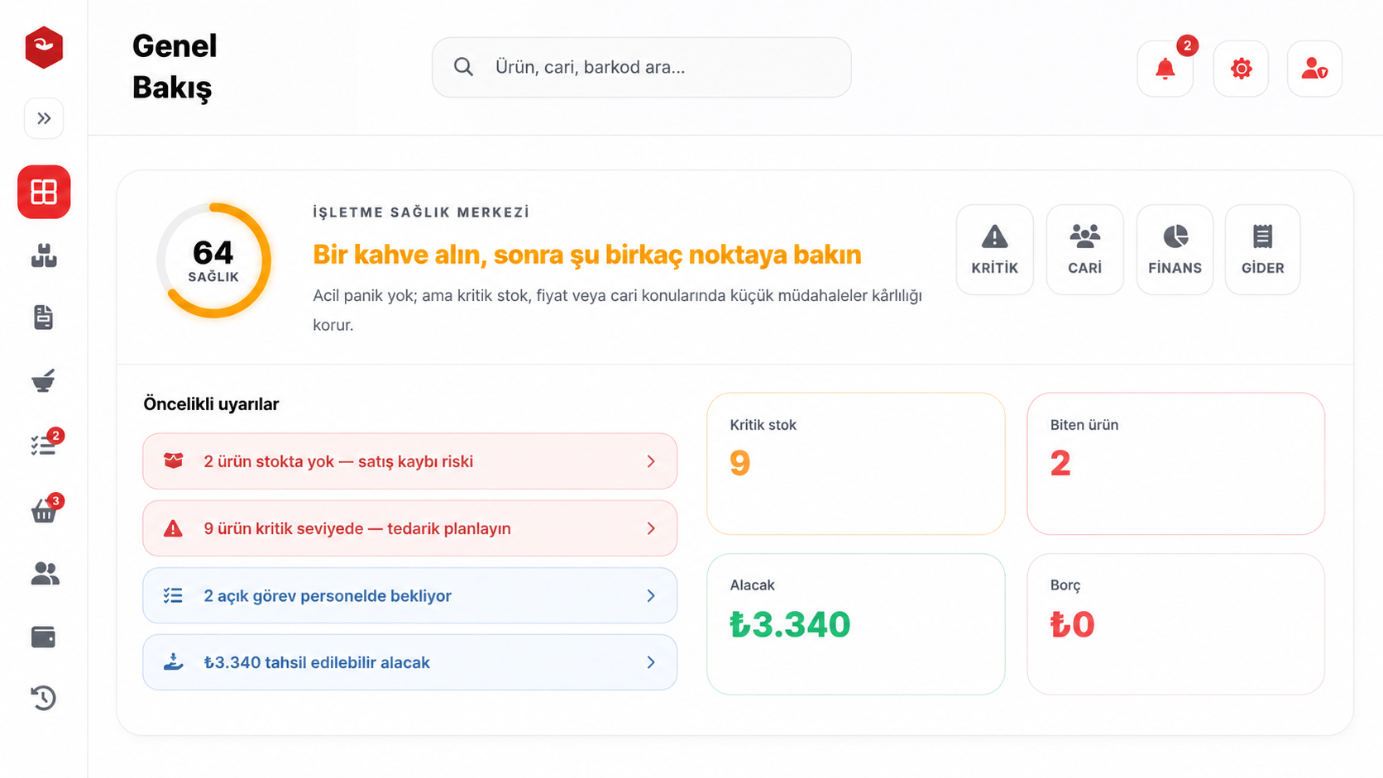Click the open box icon in stock-out alert

[x=173, y=461]
